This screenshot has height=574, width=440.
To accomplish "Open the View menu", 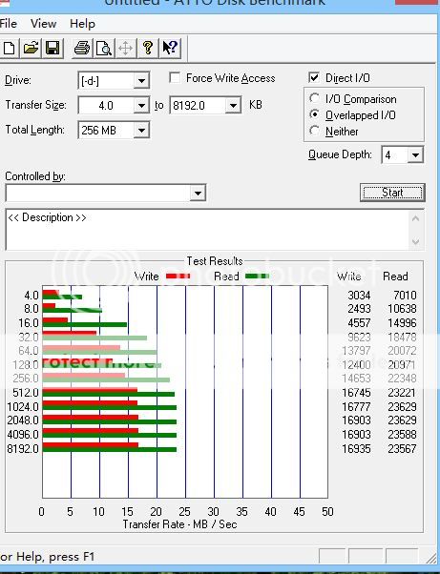I will [x=43, y=24].
